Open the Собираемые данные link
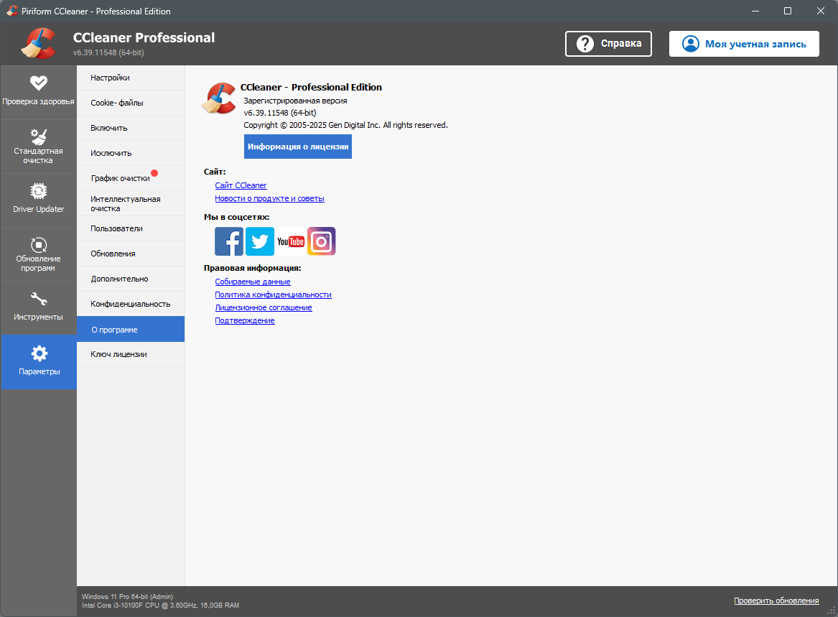The height and width of the screenshot is (617, 838). pos(253,282)
